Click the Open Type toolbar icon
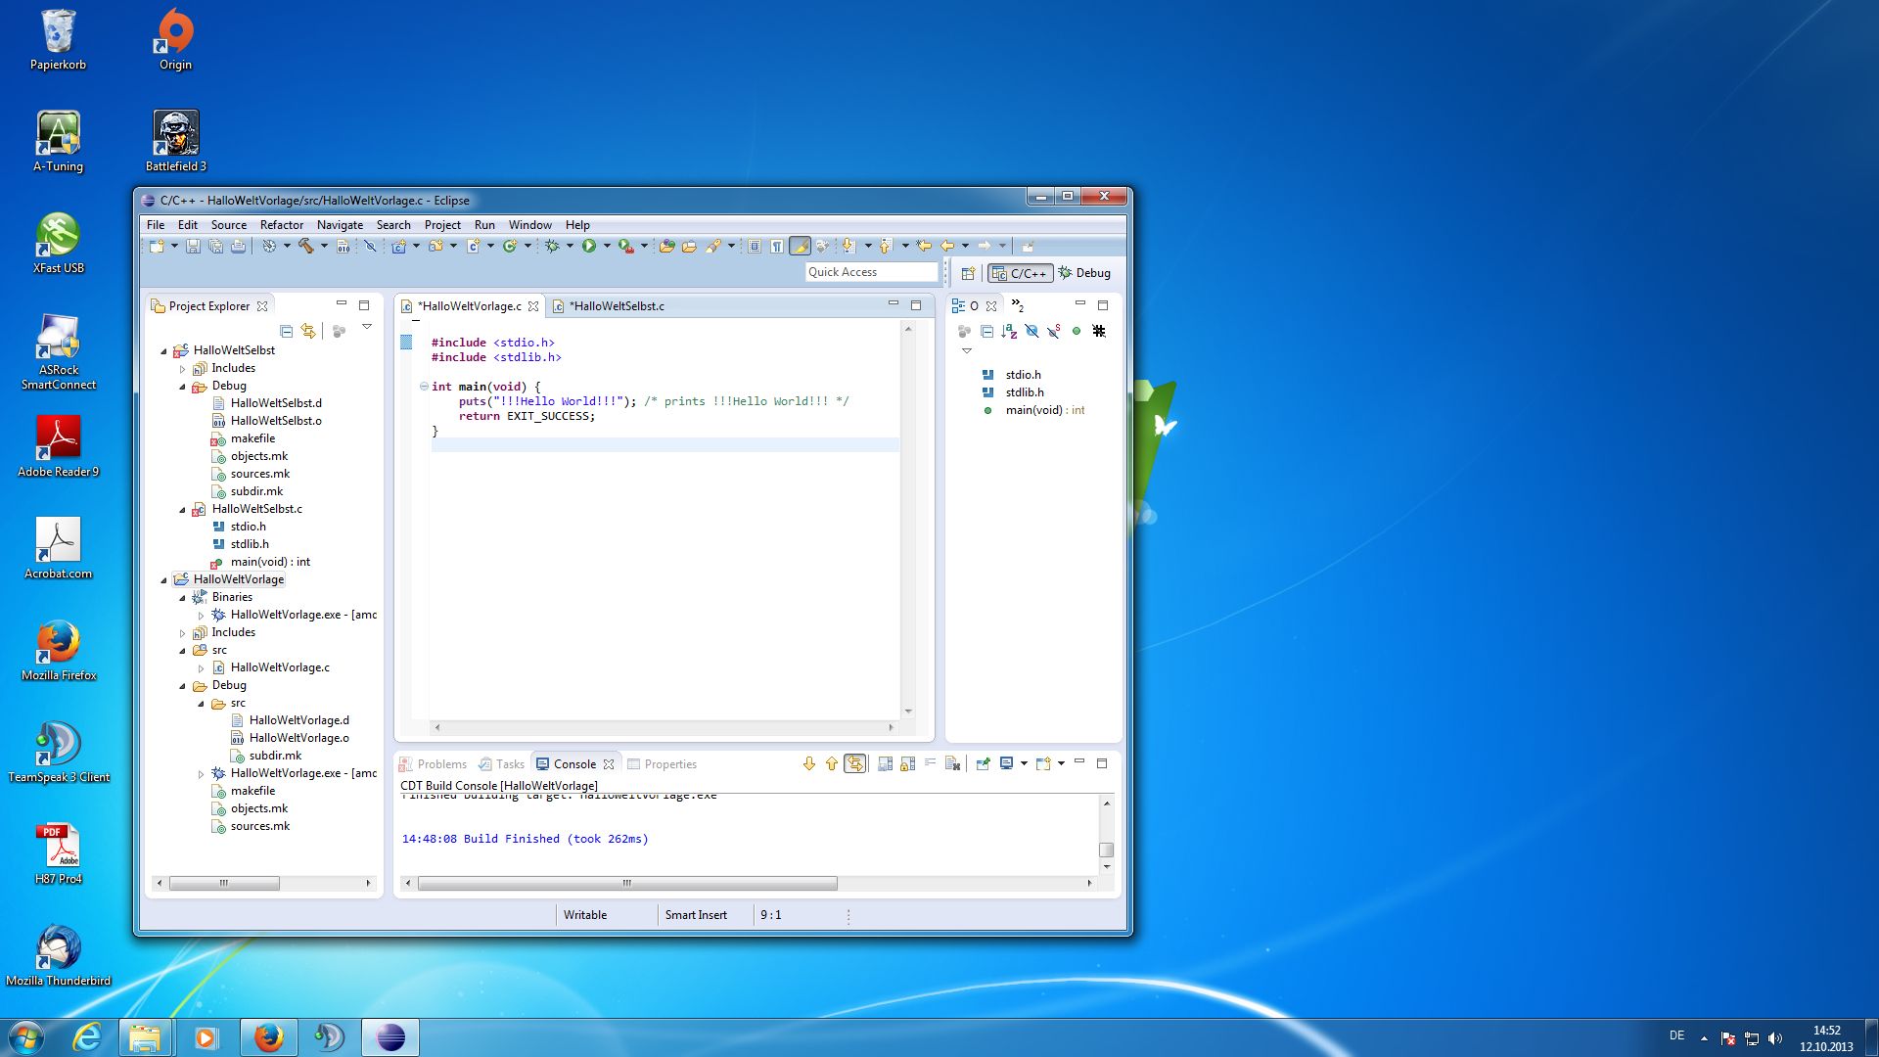 pos(666,247)
